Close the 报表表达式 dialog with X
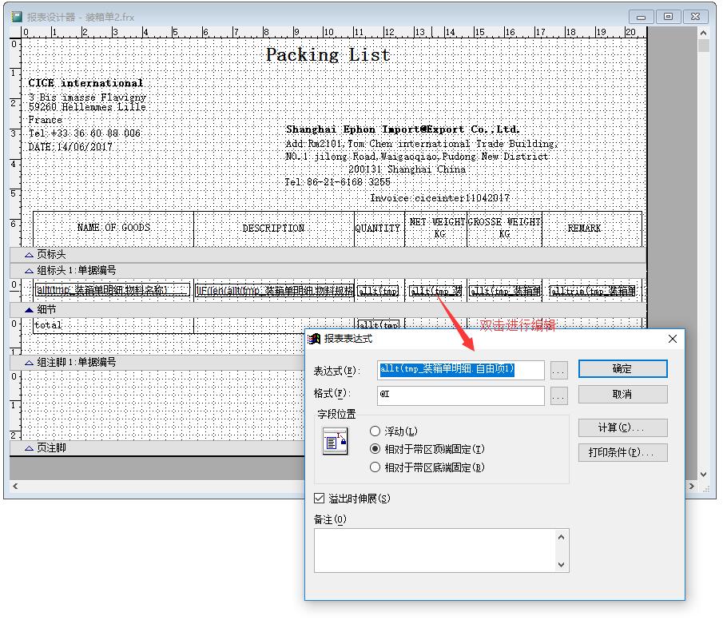The image size is (727, 620). [672, 339]
